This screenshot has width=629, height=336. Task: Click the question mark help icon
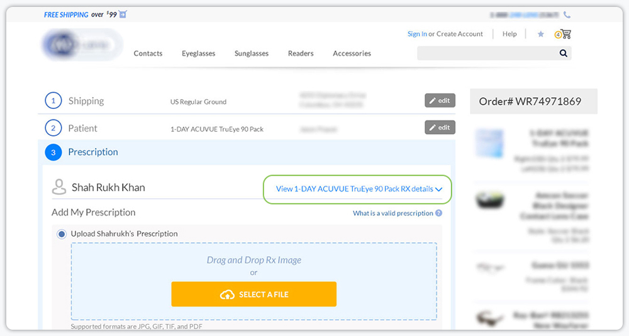pos(439,213)
